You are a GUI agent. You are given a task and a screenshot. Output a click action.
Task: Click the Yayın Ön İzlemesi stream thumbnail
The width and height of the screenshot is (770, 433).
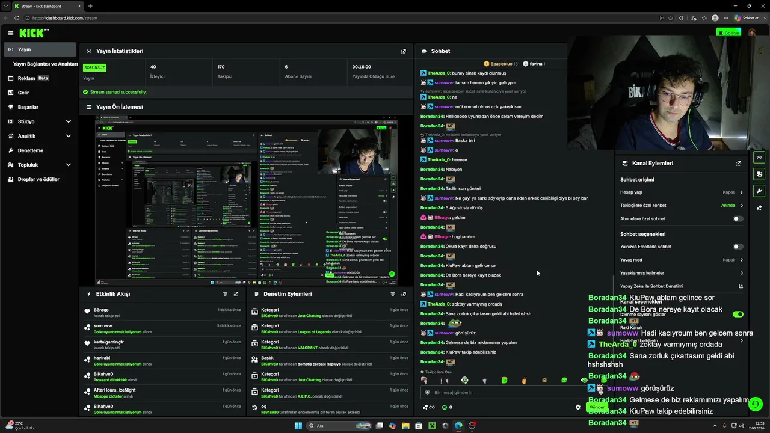pyautogui.click(x=246, y=201)
